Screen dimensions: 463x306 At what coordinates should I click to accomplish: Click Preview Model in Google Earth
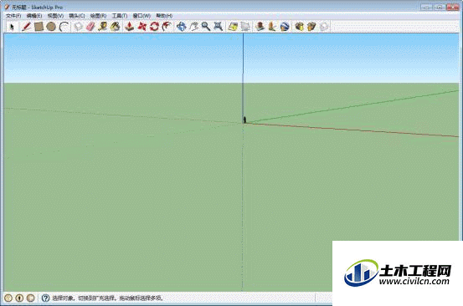coord(285,27)
